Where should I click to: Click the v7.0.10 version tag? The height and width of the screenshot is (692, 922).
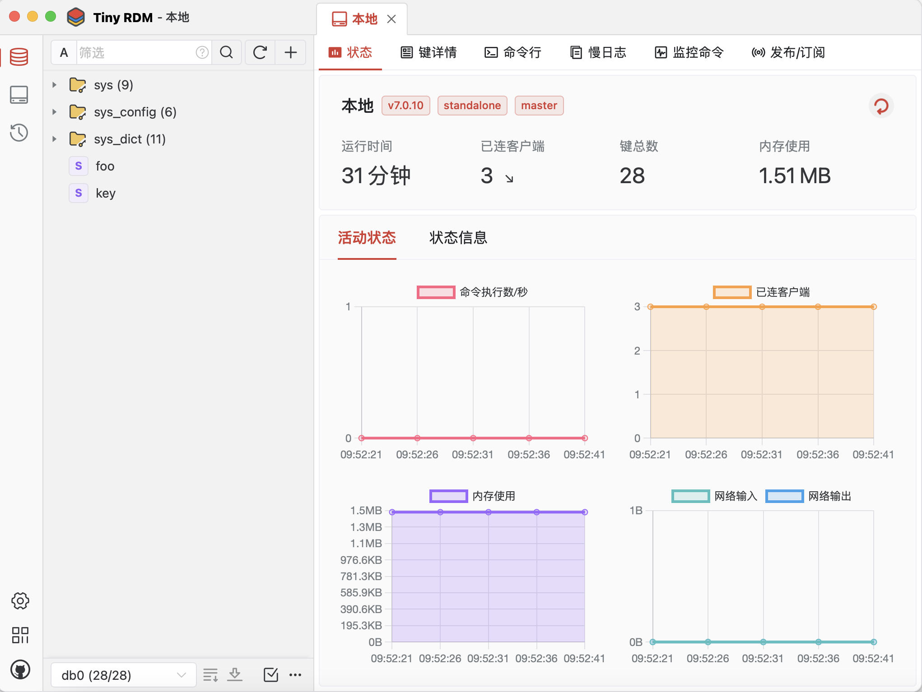(x=405, y=106)
